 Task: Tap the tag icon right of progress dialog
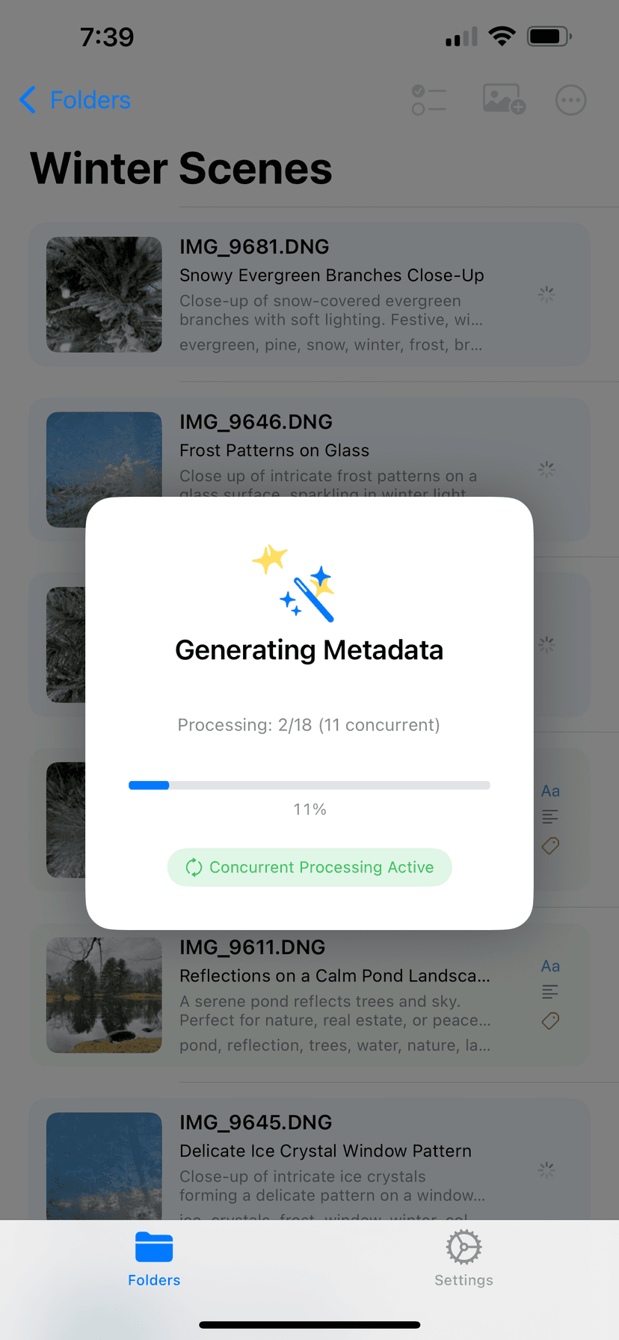pos(550,845)
